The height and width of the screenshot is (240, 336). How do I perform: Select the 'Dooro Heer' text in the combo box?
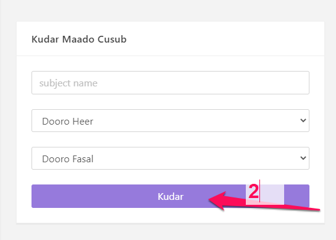(x=68, y=122)
